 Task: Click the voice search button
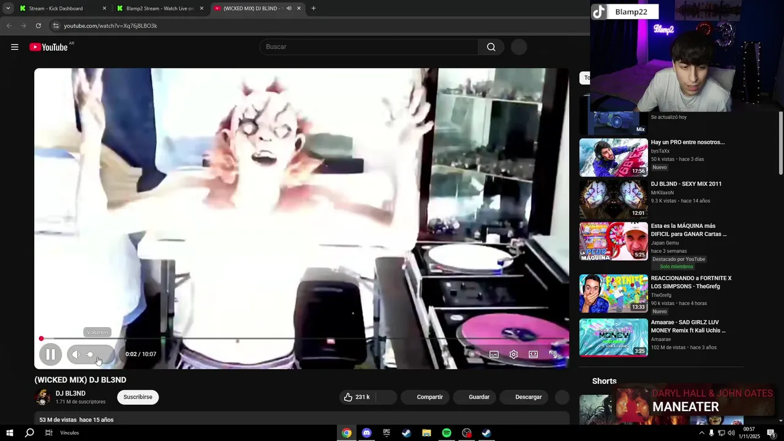519,47
